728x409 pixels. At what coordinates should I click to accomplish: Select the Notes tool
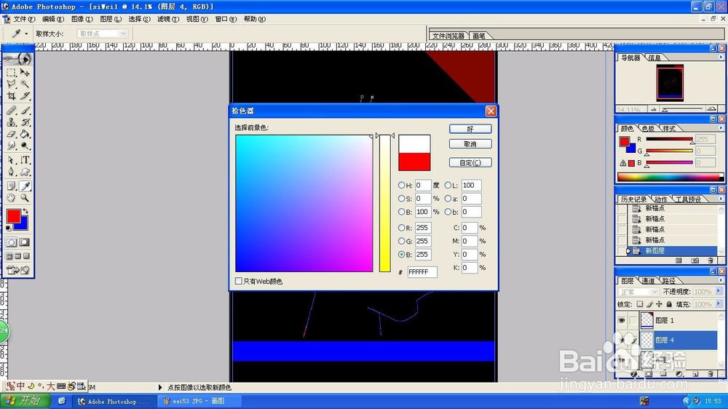(11, 186)
